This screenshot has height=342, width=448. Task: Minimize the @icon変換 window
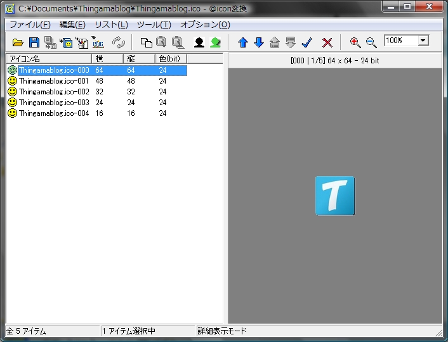tap(391, 7)
